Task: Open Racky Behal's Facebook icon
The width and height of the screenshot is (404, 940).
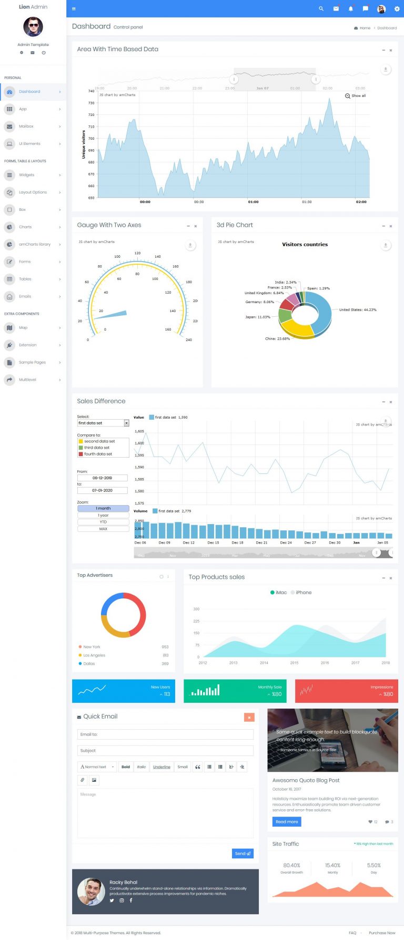Action: (x=131, y=900)
